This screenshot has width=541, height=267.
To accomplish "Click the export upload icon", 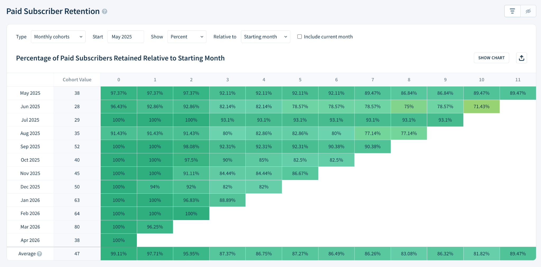I will coord(521,58).
